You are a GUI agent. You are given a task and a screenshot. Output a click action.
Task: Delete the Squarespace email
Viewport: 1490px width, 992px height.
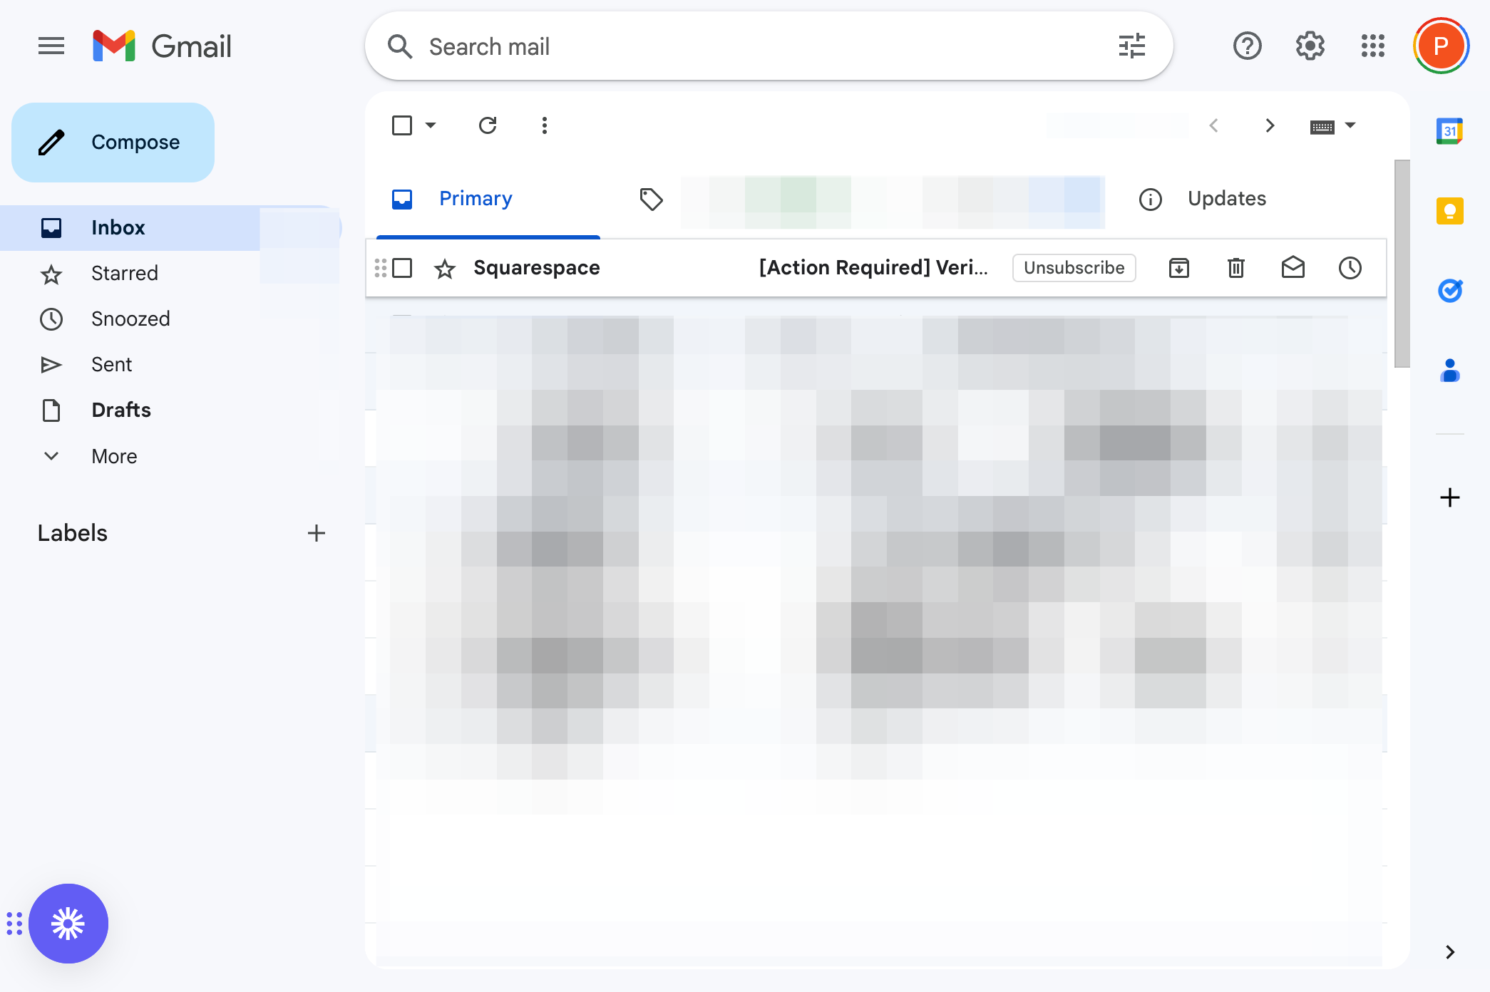point(1236,268)
